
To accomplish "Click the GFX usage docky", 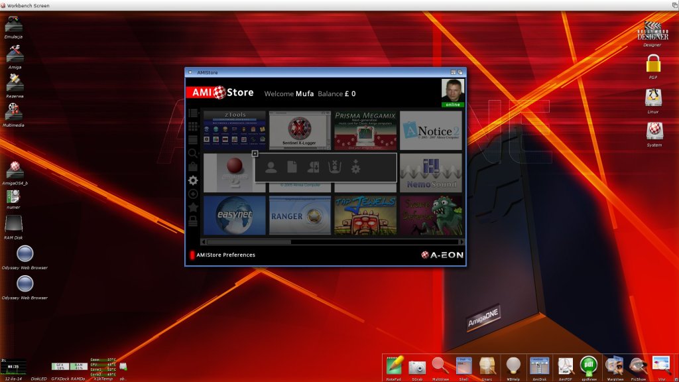I will click(x=60, y=366).
